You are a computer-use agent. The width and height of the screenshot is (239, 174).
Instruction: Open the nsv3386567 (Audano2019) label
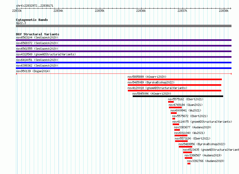tap(203, 155)
